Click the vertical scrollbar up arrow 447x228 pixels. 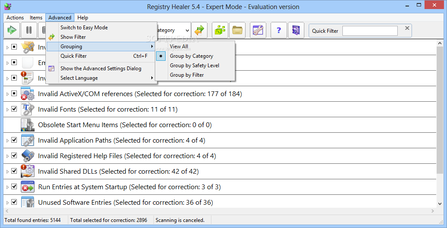[x=440, y=43]
